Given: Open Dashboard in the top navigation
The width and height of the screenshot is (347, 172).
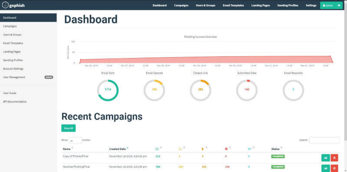Looking at the screenshot, I should pos(160,5).
